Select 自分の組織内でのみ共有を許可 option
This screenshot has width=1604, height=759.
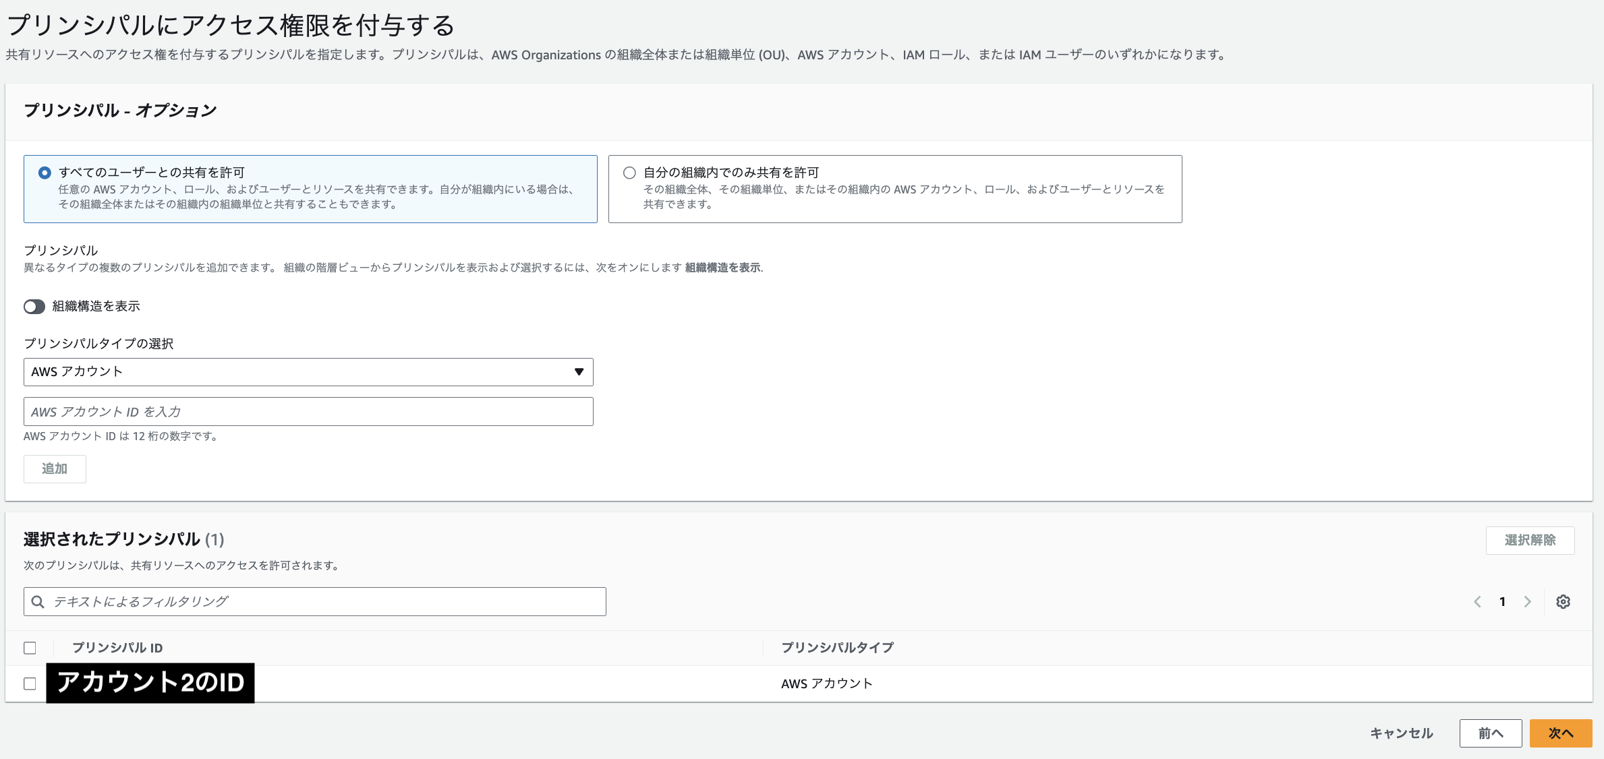(x=629, y=172)
